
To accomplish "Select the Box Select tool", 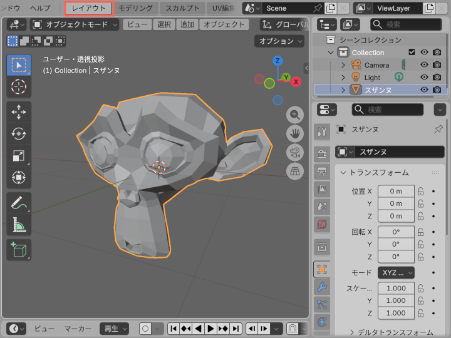I will click(19, 65).
